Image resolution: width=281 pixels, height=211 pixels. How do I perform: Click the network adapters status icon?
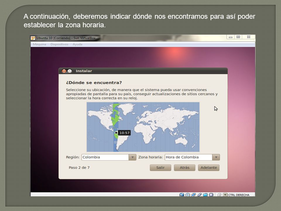[193, 195]
